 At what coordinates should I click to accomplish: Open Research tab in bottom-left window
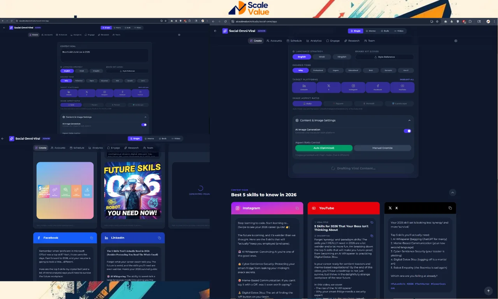(x=131, y=148)
